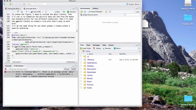Check the box for Applications folder
The image size is (196, 110).
click(x=81, y=63)
